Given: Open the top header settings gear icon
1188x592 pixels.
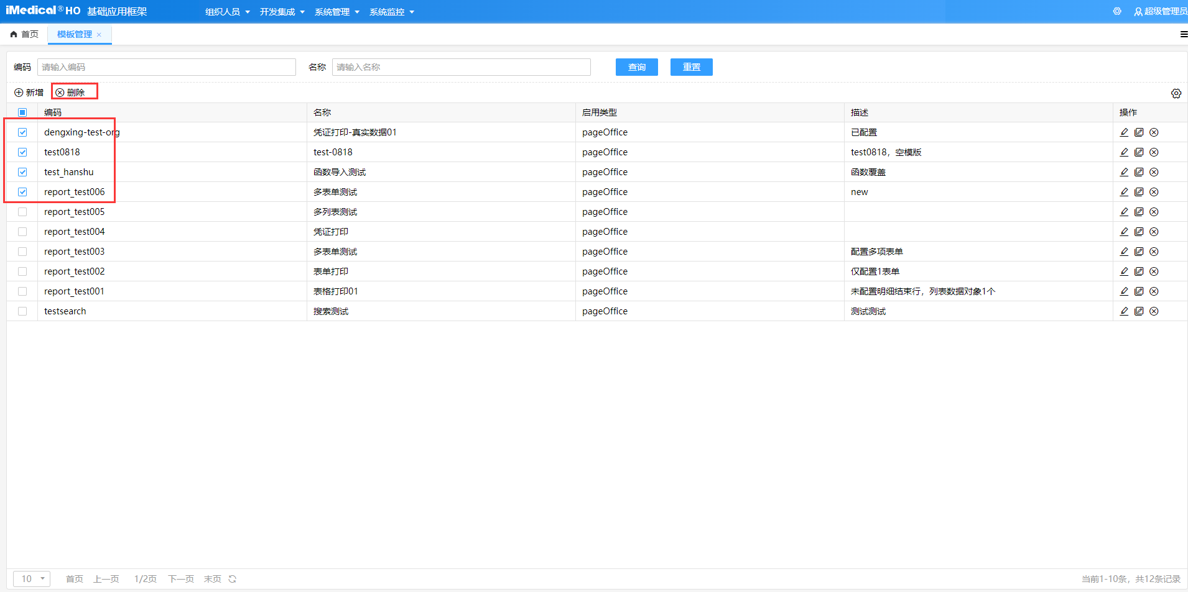Looking at the screenshot, I should 1117,11.
